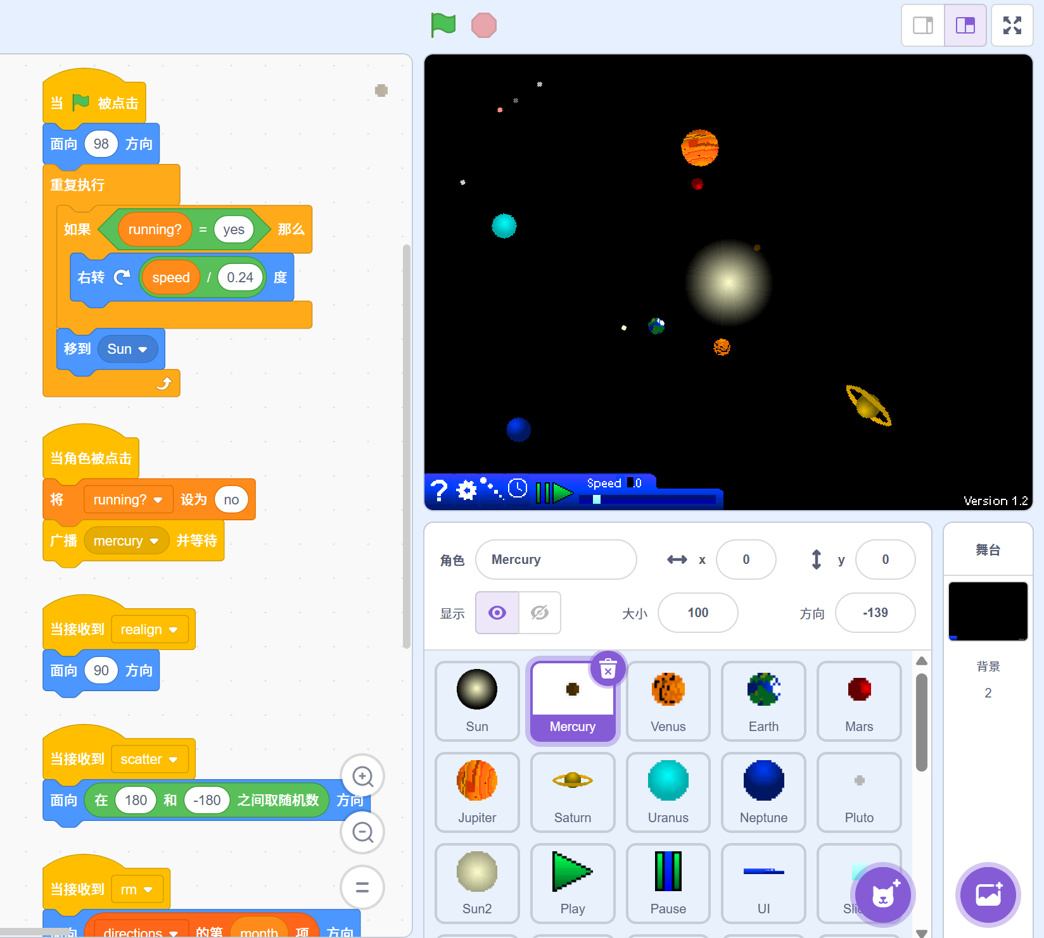Open the realign receive message dropdown
The width and height of the screenshot is (1044, 938).
(173, 630)
